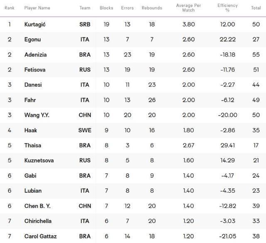
Task: Click player name Wang Y.Y.
Action: [x=37, y=115]
